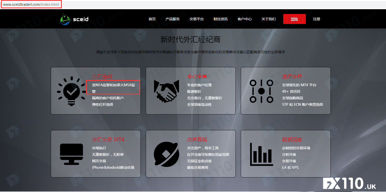Click the 外汇交易 MT4 card heading
The image size is (386, 192).
coord(108,139)
